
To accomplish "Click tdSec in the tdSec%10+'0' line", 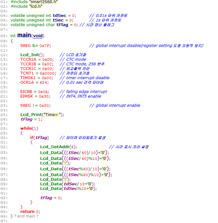I will [71, 189].
